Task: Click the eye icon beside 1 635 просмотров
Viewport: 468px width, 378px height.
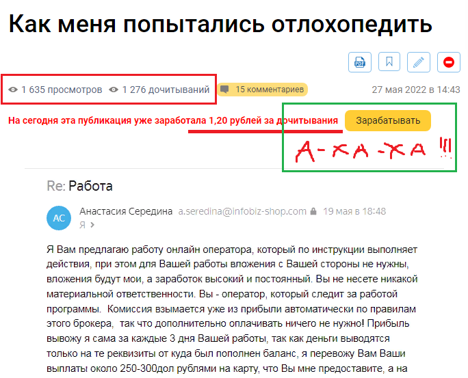Action: 13,90
